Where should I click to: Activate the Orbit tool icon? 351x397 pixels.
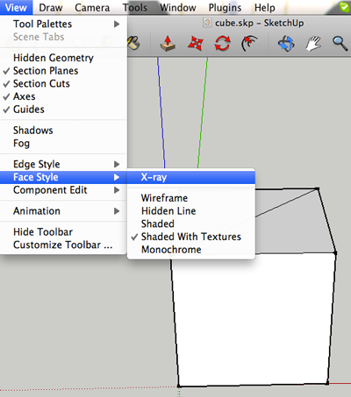click(x=286, y=44)
